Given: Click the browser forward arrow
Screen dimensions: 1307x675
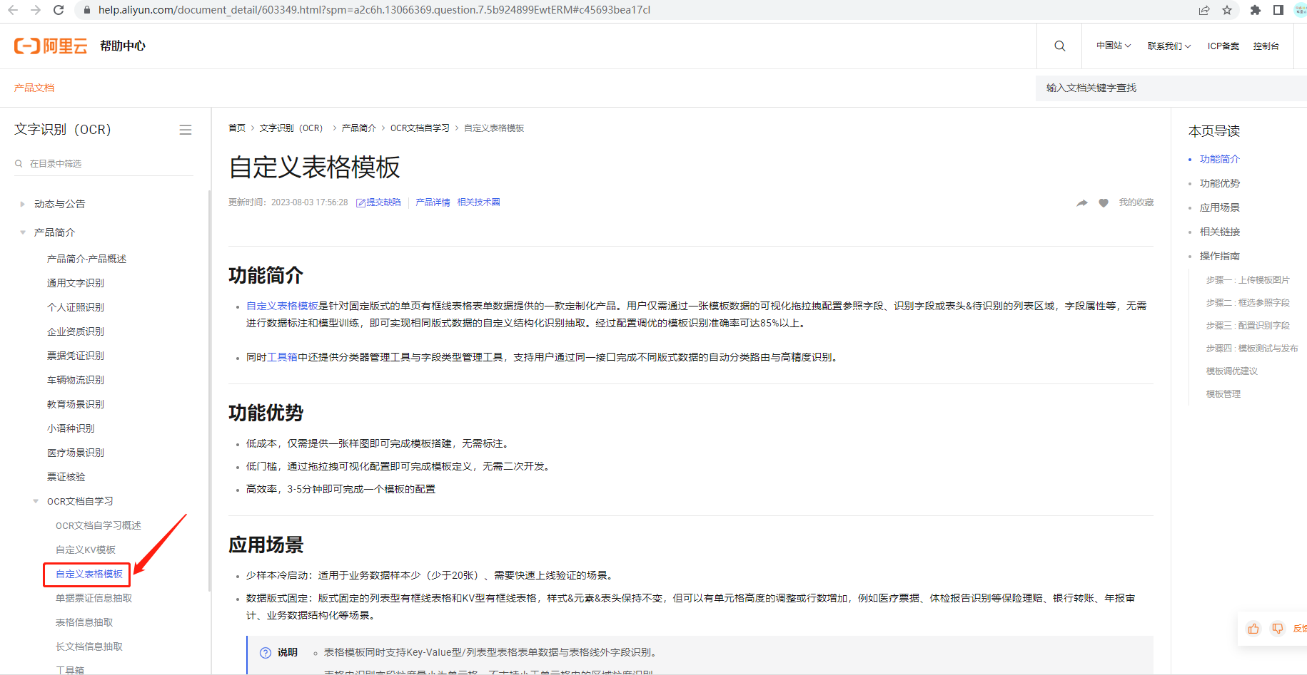Looking at the screenshot, I should tap(36, 10).
